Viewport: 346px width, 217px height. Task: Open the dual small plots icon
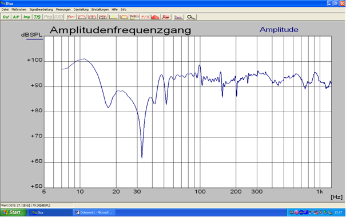point(134,17)
